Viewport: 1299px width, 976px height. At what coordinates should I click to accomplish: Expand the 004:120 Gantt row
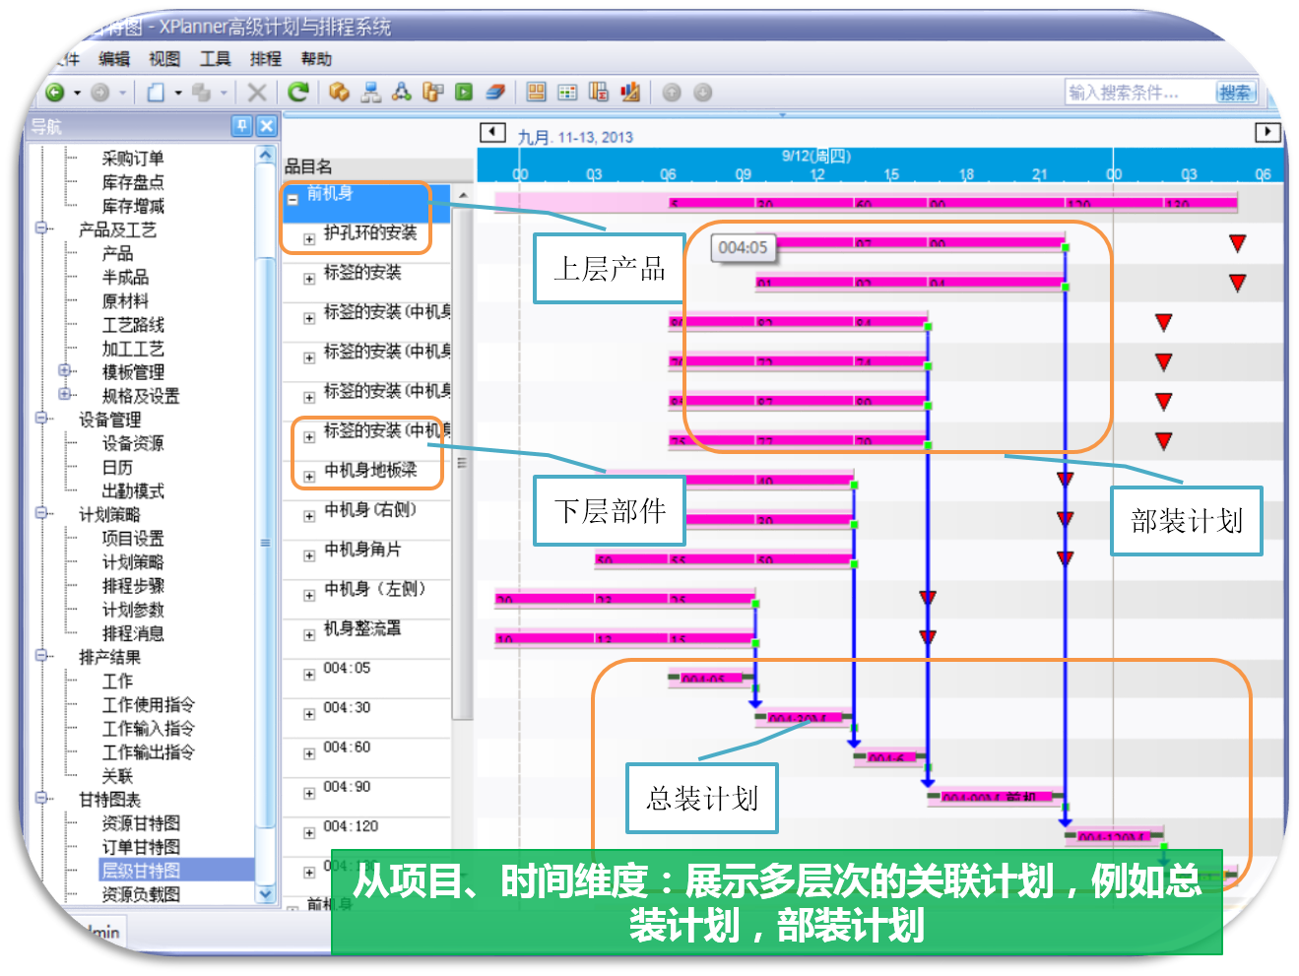(308, 832)
